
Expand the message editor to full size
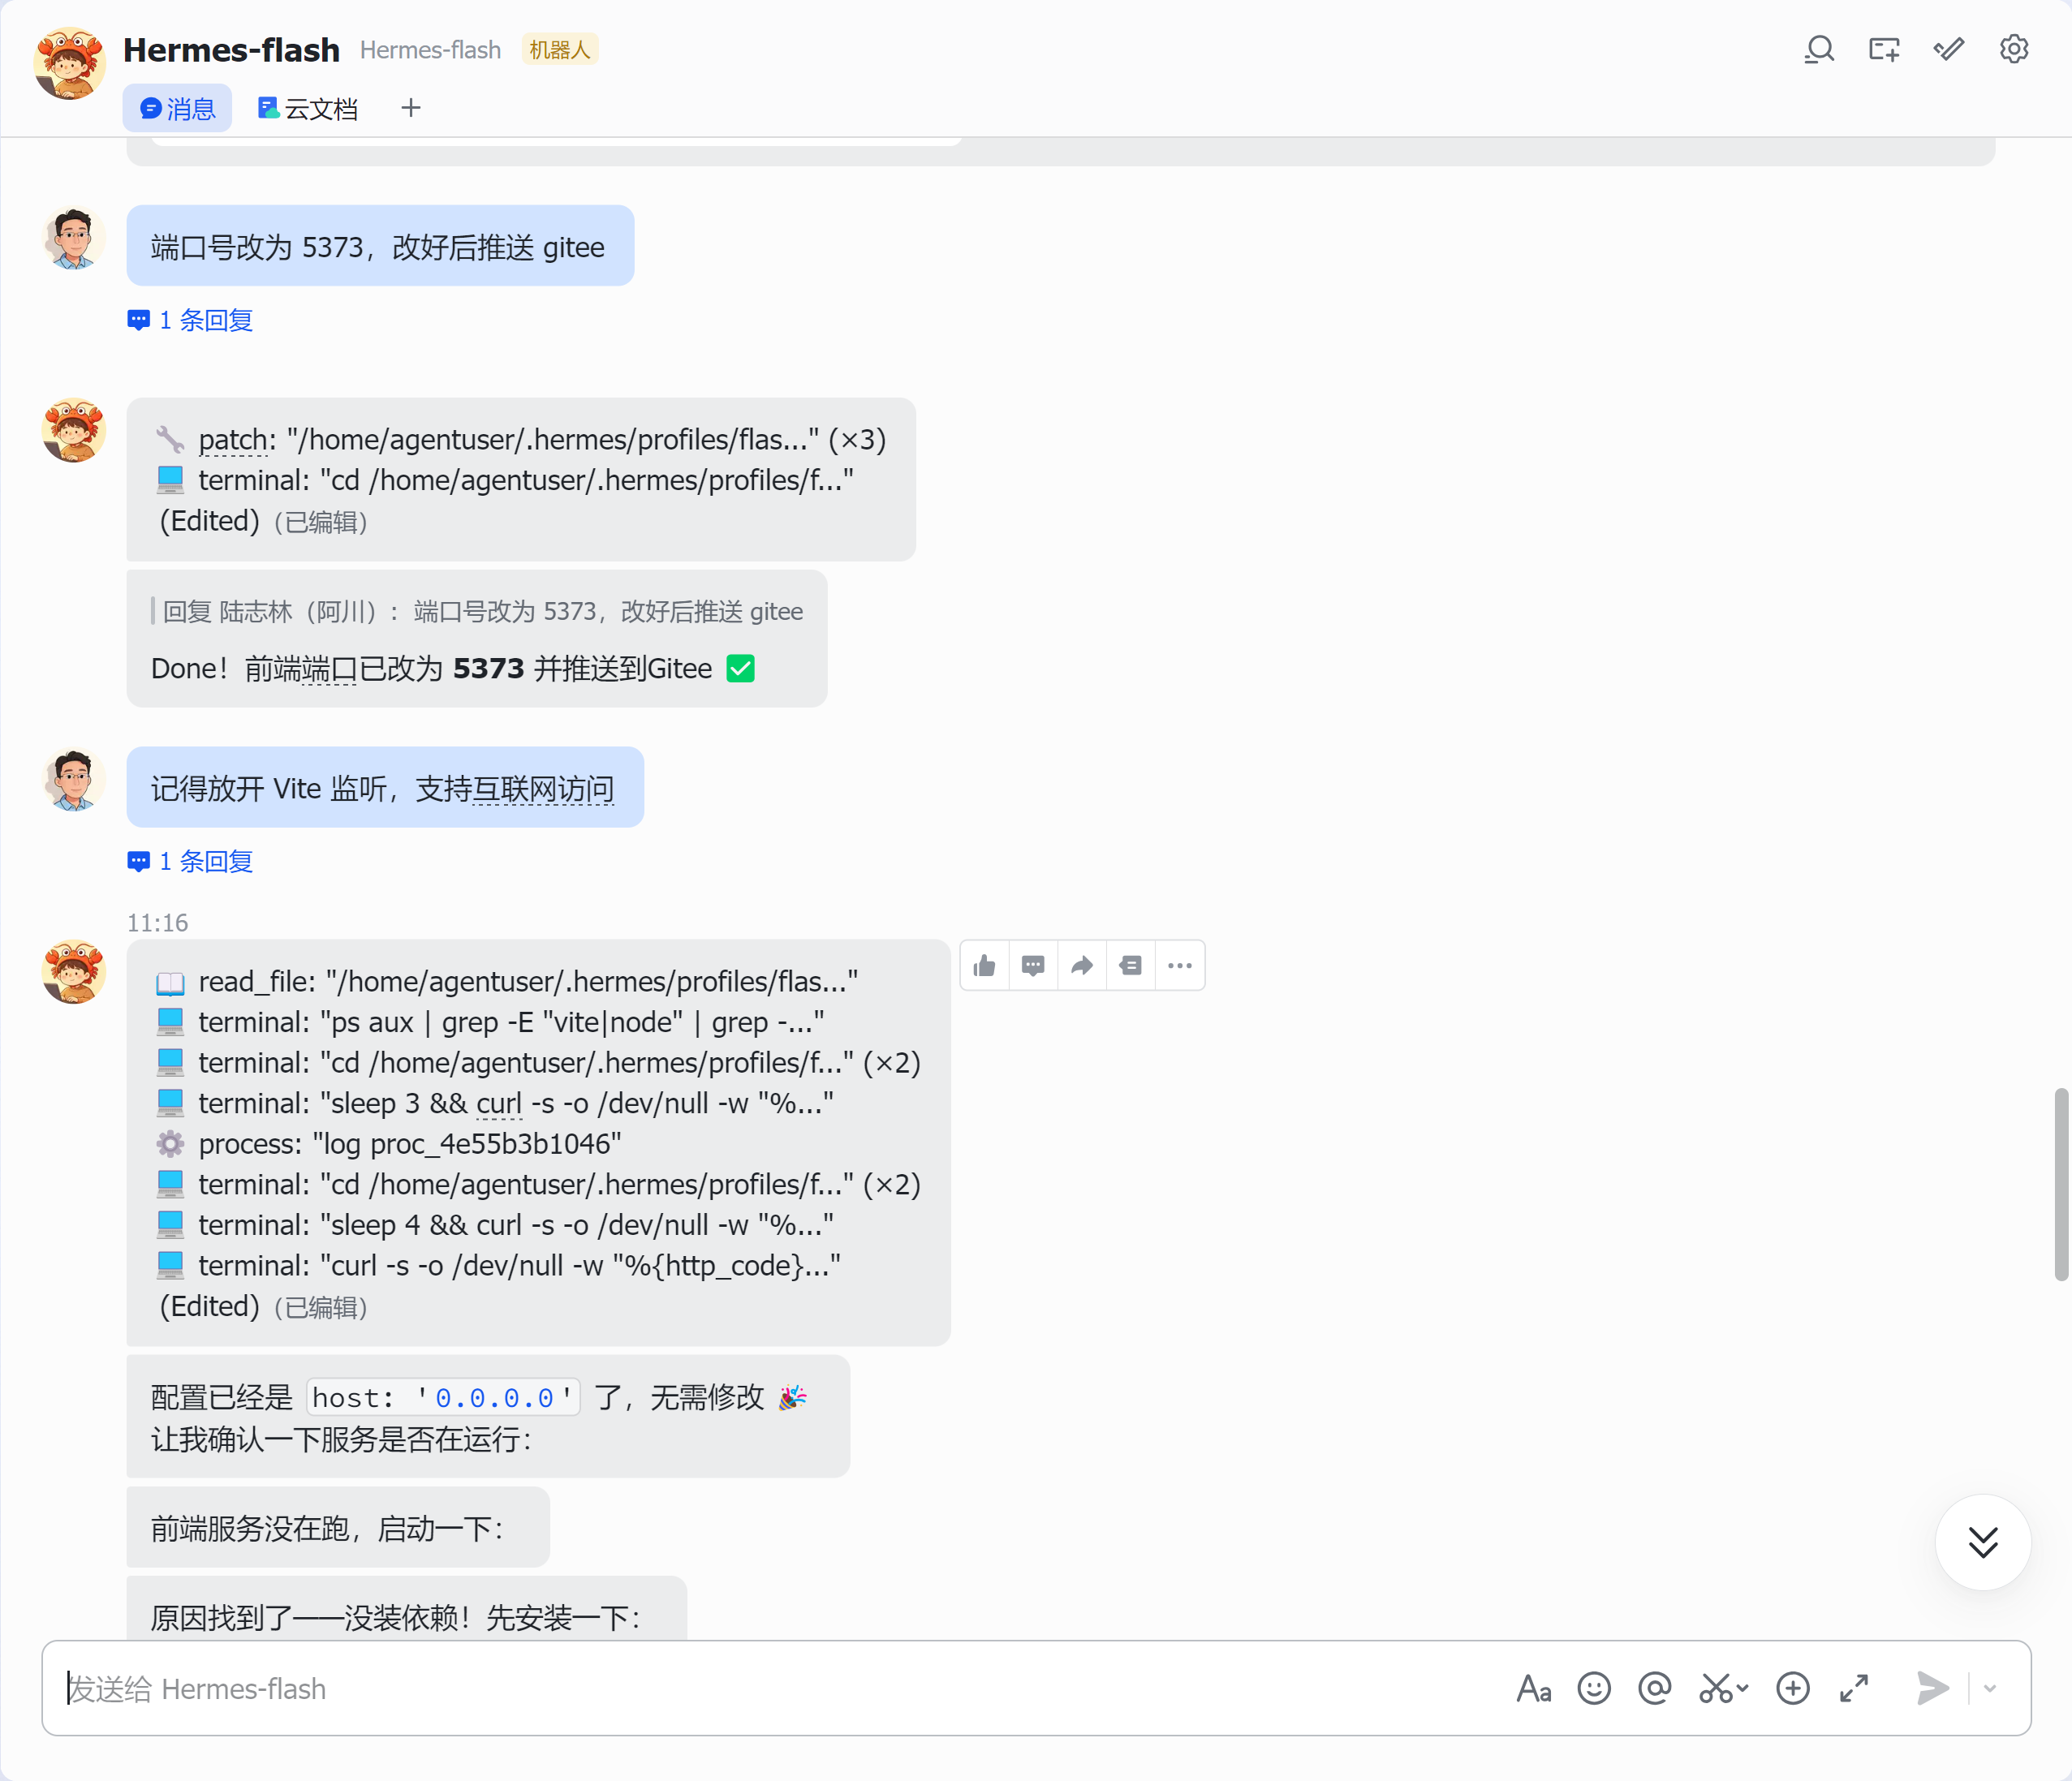point(1854,1688)
